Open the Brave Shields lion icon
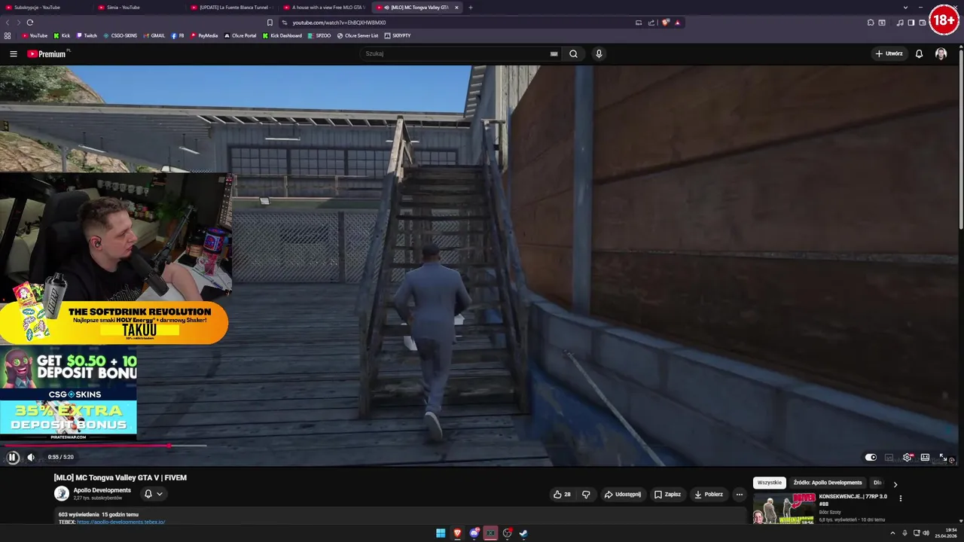Image resolution: width=964 pixels, height=542 pixels. click(666, 23)
